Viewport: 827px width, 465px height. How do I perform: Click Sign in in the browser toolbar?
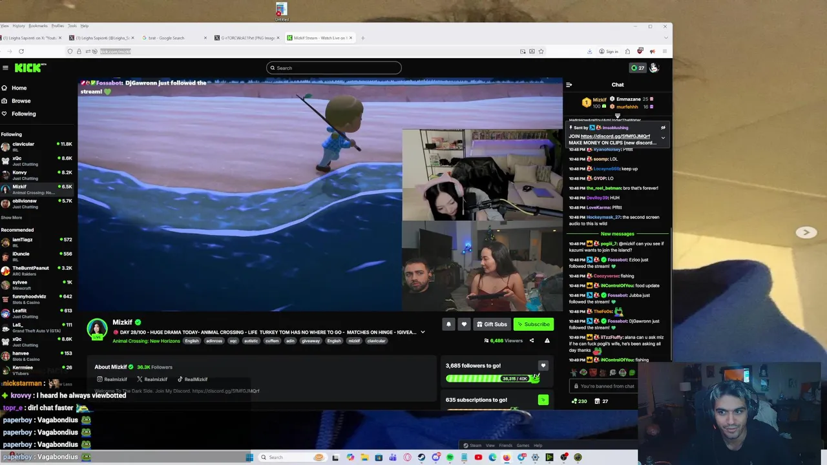609,51
